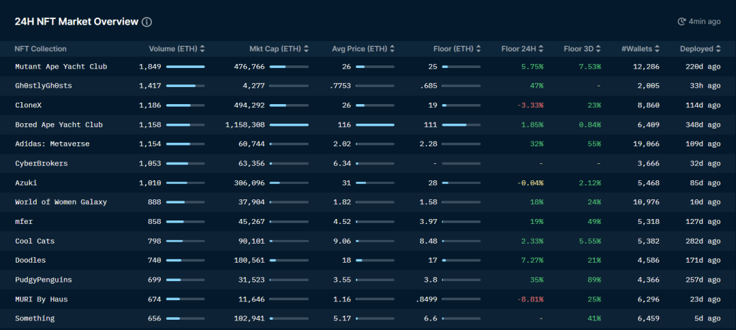Open the Mutant Ape Yacht Club collection
The width and height of the screenshot is (736, 330).
click(61, 67)
